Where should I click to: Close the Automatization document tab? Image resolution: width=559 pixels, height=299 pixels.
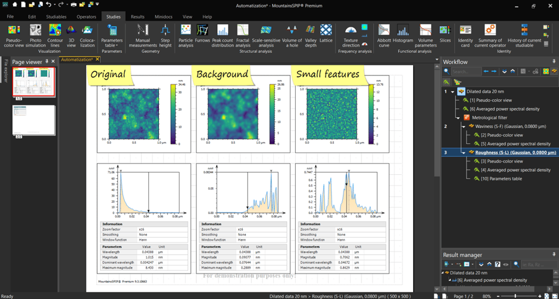point(98,60)
